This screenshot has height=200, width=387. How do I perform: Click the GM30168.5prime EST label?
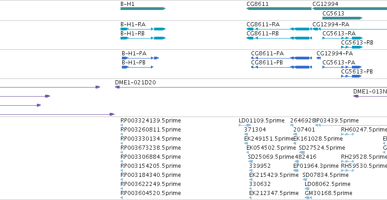coord(328,193)
